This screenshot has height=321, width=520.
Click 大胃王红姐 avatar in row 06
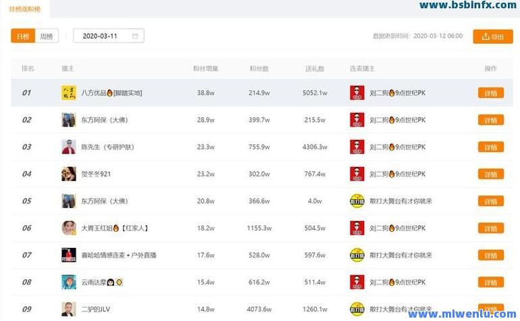tap(68, 228)
